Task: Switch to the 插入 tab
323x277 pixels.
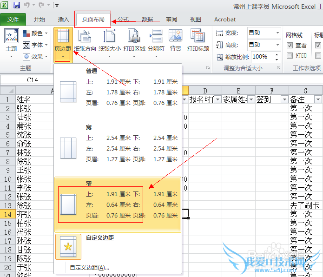Action: point(64,20)
